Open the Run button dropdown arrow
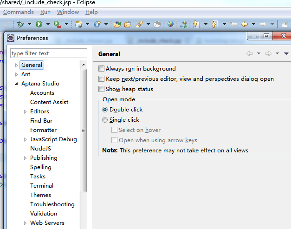 48,24
